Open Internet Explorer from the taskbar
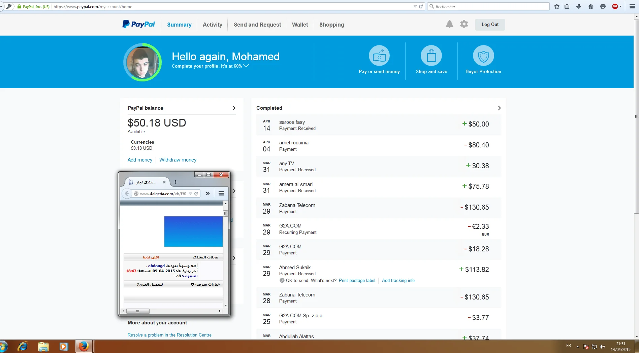639x353 pixels. (x=23, y=346)
